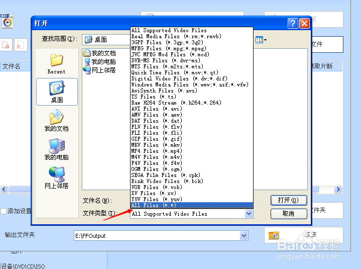The image size is (361, 269).
Task: Open 我的文档 in places bar
Action: (x=56, y=121)
